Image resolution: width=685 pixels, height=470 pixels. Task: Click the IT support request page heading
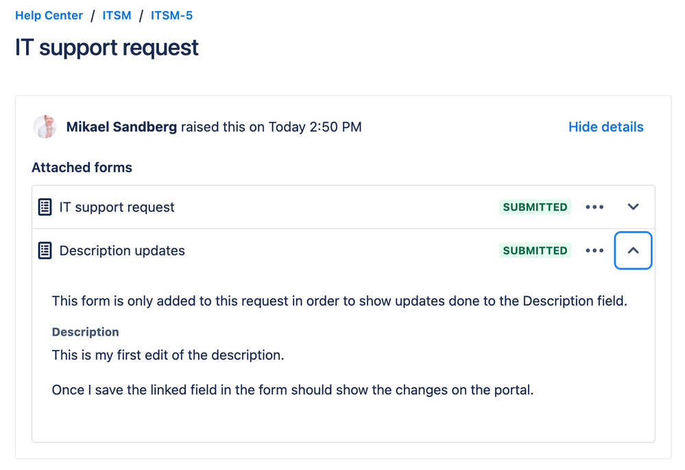[x=107, y=47]
